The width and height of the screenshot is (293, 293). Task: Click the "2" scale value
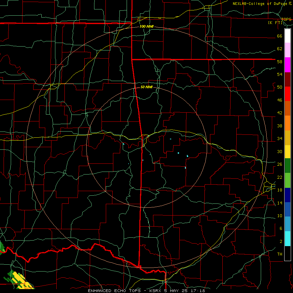(281, 242)
